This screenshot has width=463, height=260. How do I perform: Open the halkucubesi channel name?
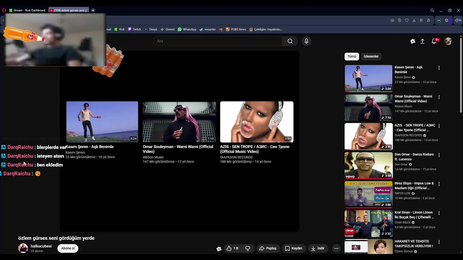point(41,246)
